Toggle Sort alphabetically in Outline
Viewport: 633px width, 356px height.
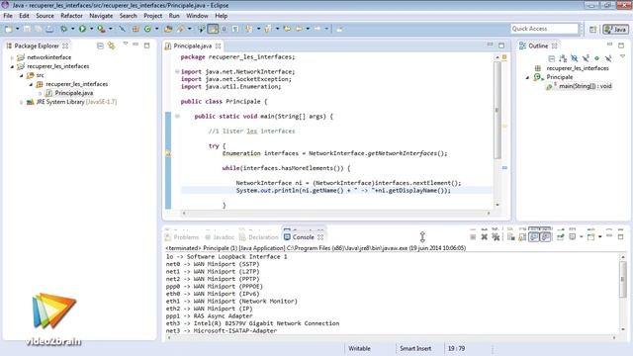click(563, 58)
